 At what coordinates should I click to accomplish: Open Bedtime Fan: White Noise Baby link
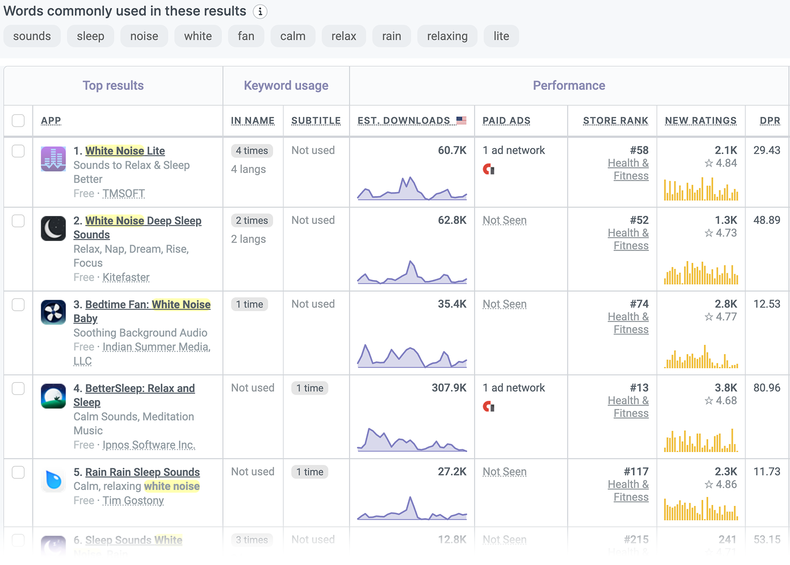pos(142,311)
